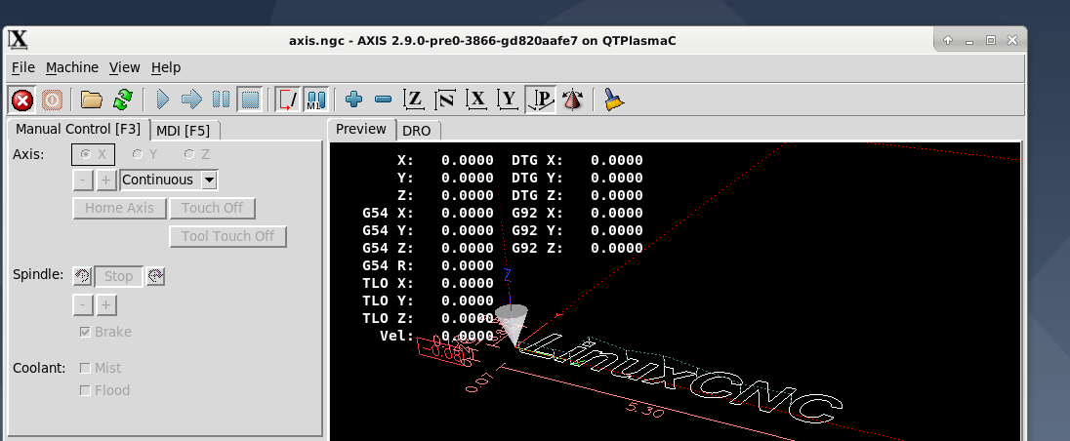Pause program execution
This screenshot has height=441, width=1070.
pyautogui.click(x=221, y=100)
